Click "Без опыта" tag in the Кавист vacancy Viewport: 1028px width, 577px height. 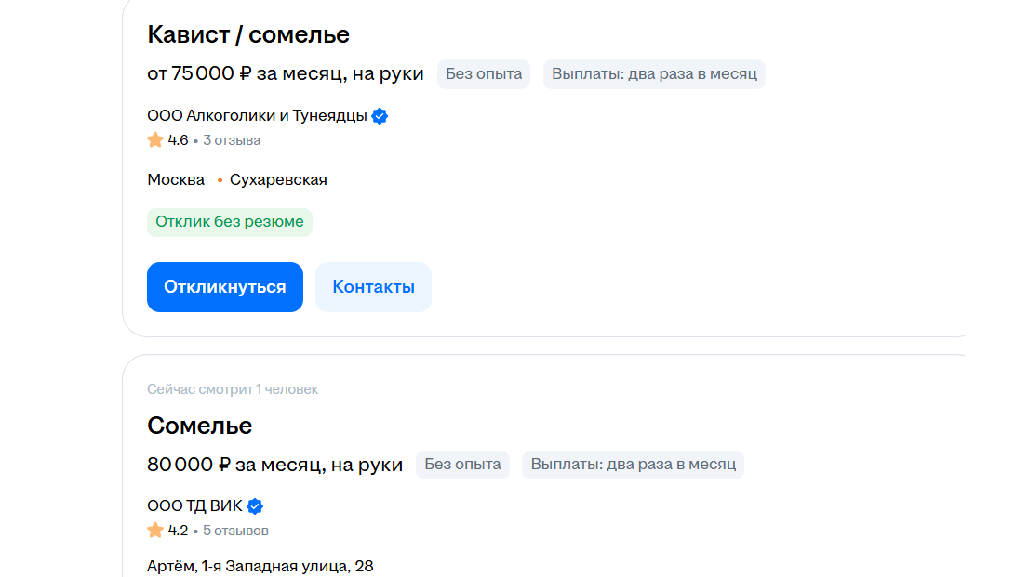[x=484, y=74]
